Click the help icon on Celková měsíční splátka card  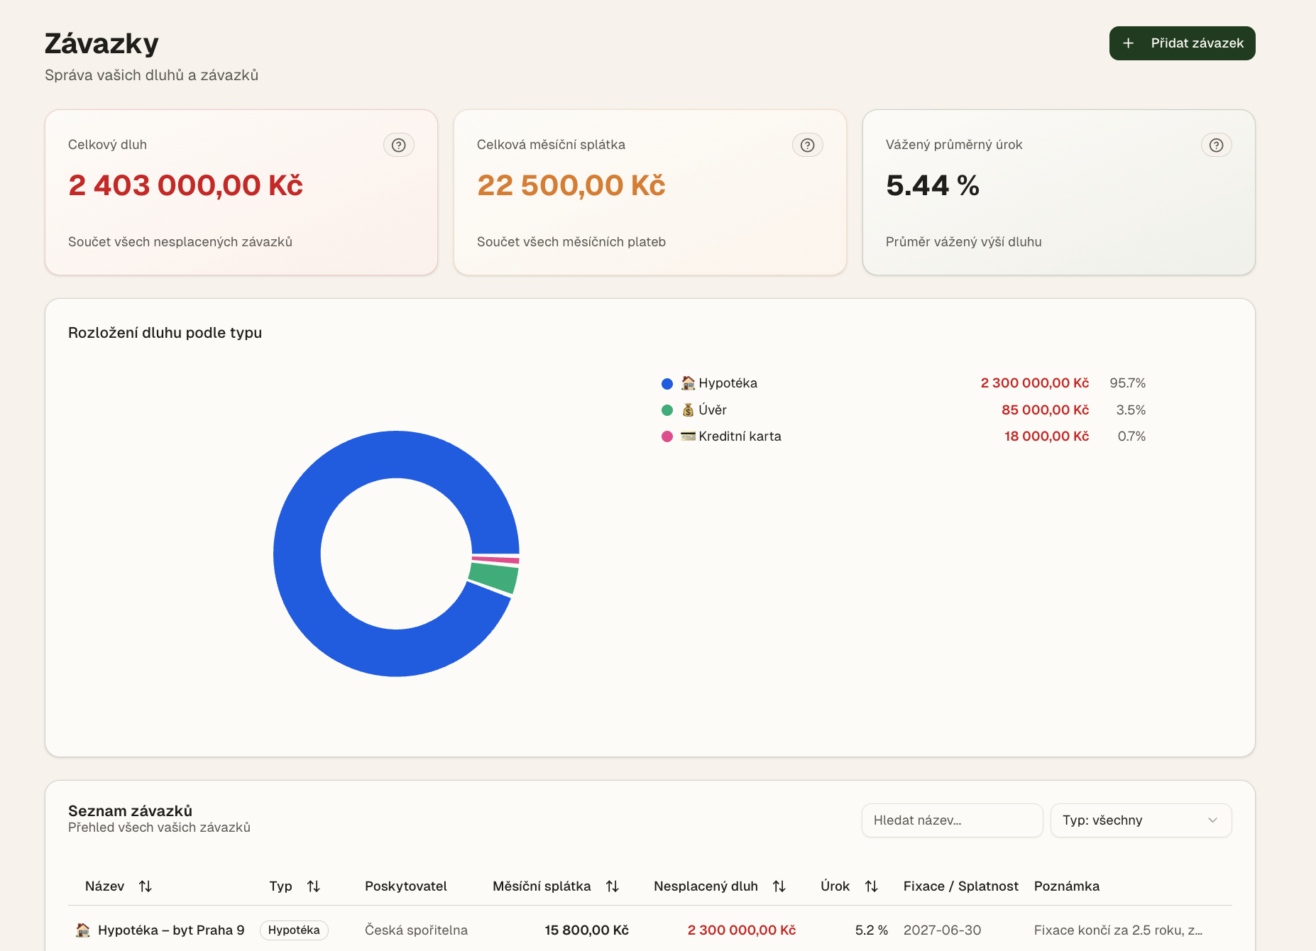pyautogui.click(x=807, y=145)
